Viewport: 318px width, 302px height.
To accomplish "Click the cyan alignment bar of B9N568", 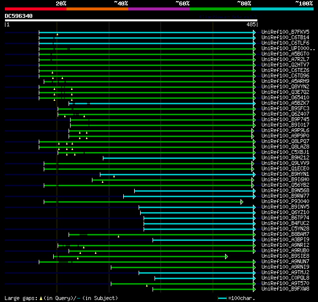I will 194,191.
